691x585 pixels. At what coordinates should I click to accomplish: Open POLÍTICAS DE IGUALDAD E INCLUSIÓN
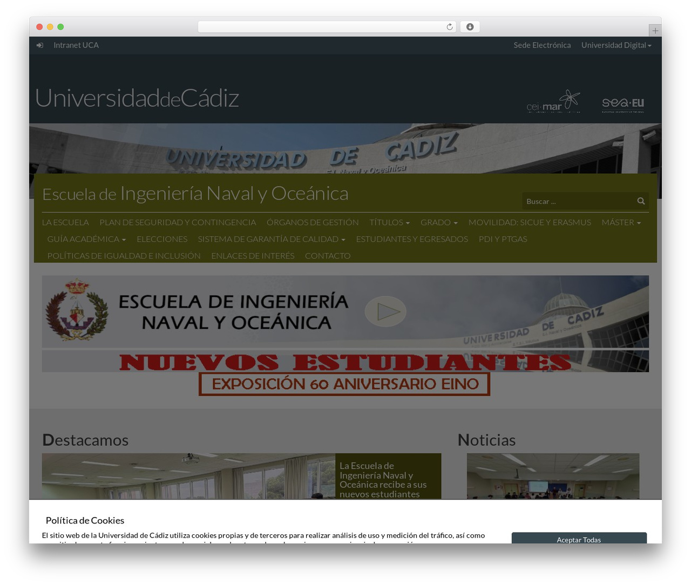coord(124,256)
